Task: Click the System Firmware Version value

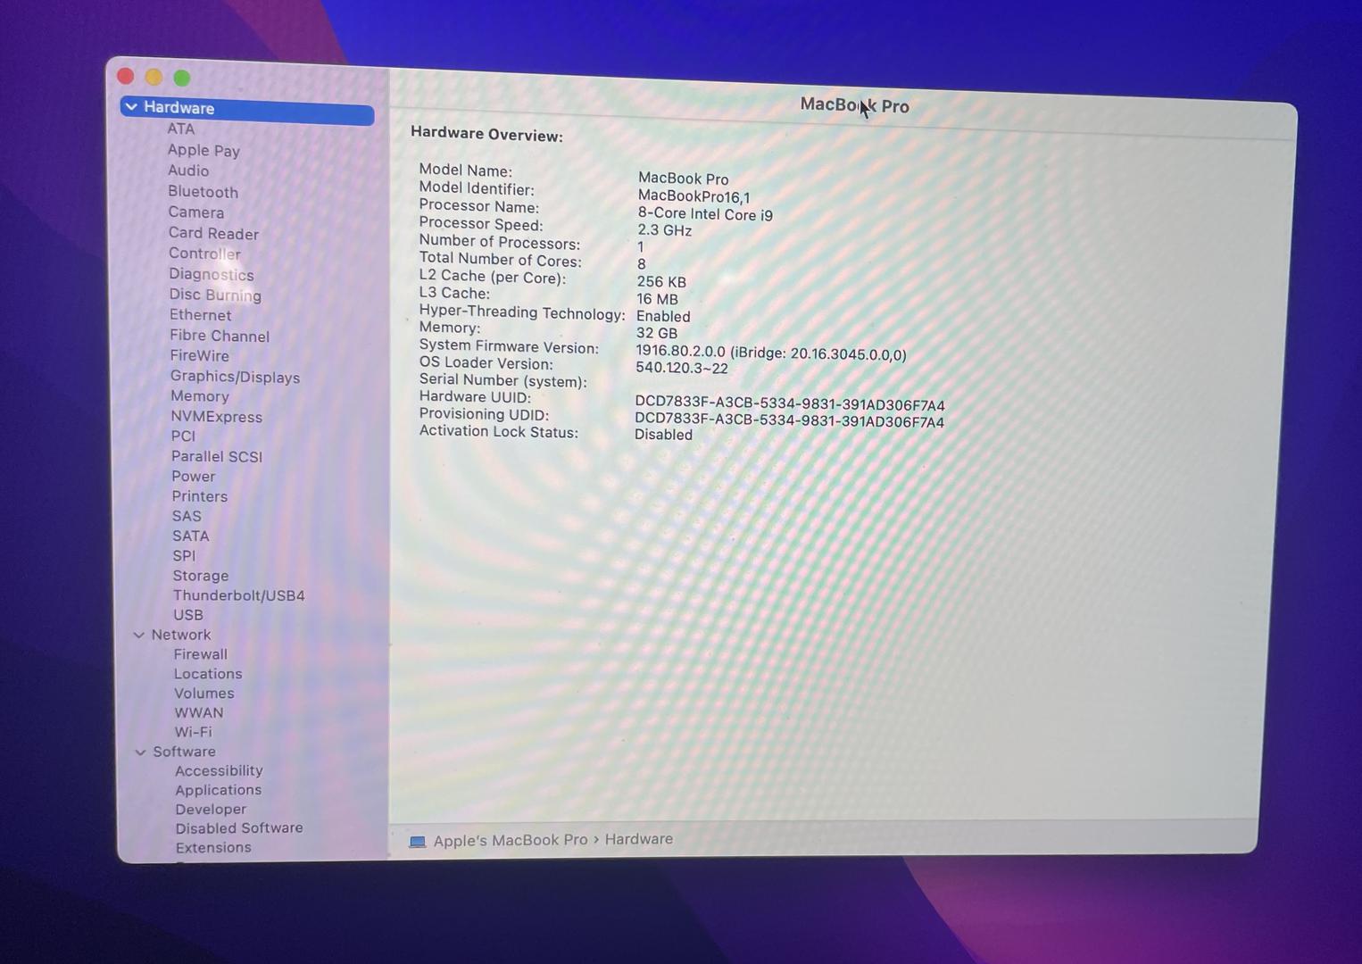Action: (771, 353)
